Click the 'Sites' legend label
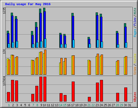Image resolution: width=138 pixels, height=108 pixels. tap(135, 71)
